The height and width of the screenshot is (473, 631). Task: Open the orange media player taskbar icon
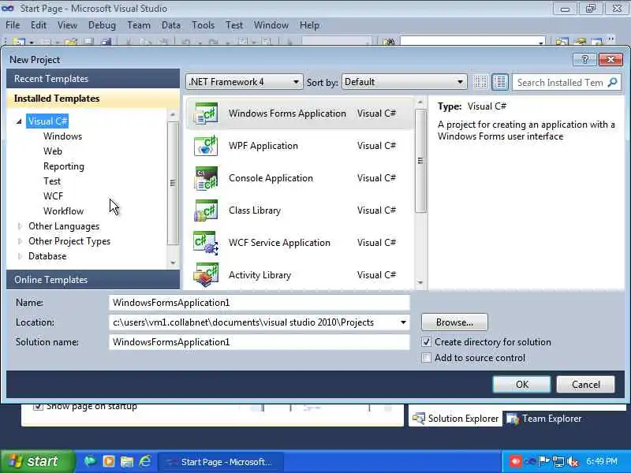tap(109, 461)
